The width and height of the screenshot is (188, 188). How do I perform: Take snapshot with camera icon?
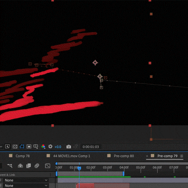click(x=69, y=147)
